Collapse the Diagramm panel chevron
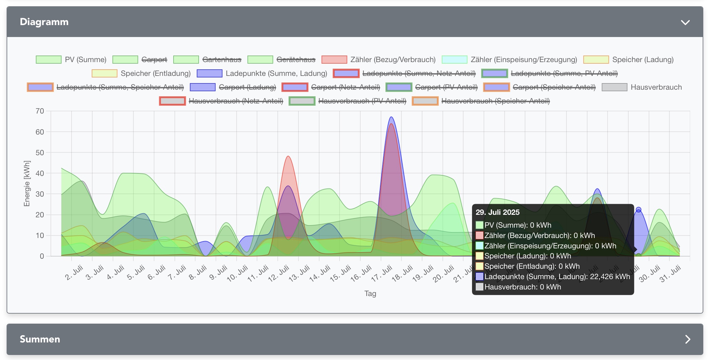Image resolution: width=708 pixels, height=360 pixels. 685,22
